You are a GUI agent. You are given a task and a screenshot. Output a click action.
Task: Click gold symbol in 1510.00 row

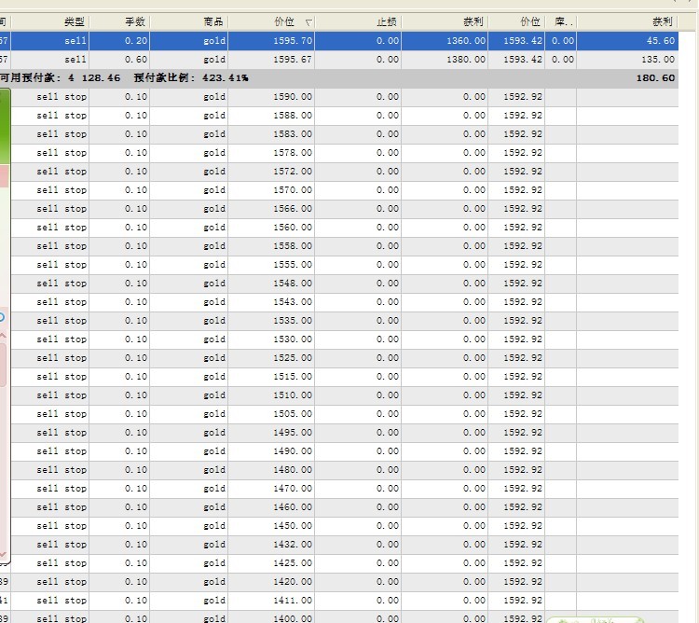214,395
